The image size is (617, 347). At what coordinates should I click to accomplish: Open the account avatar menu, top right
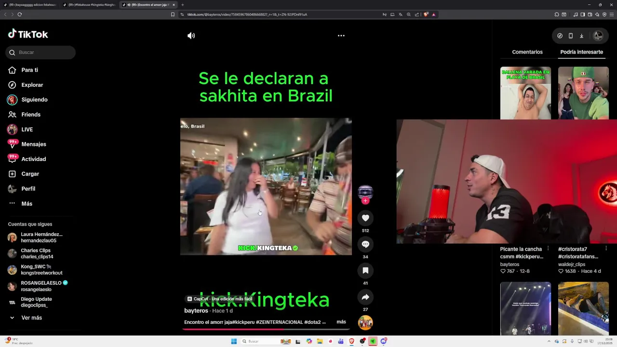[x=598, y=36]
